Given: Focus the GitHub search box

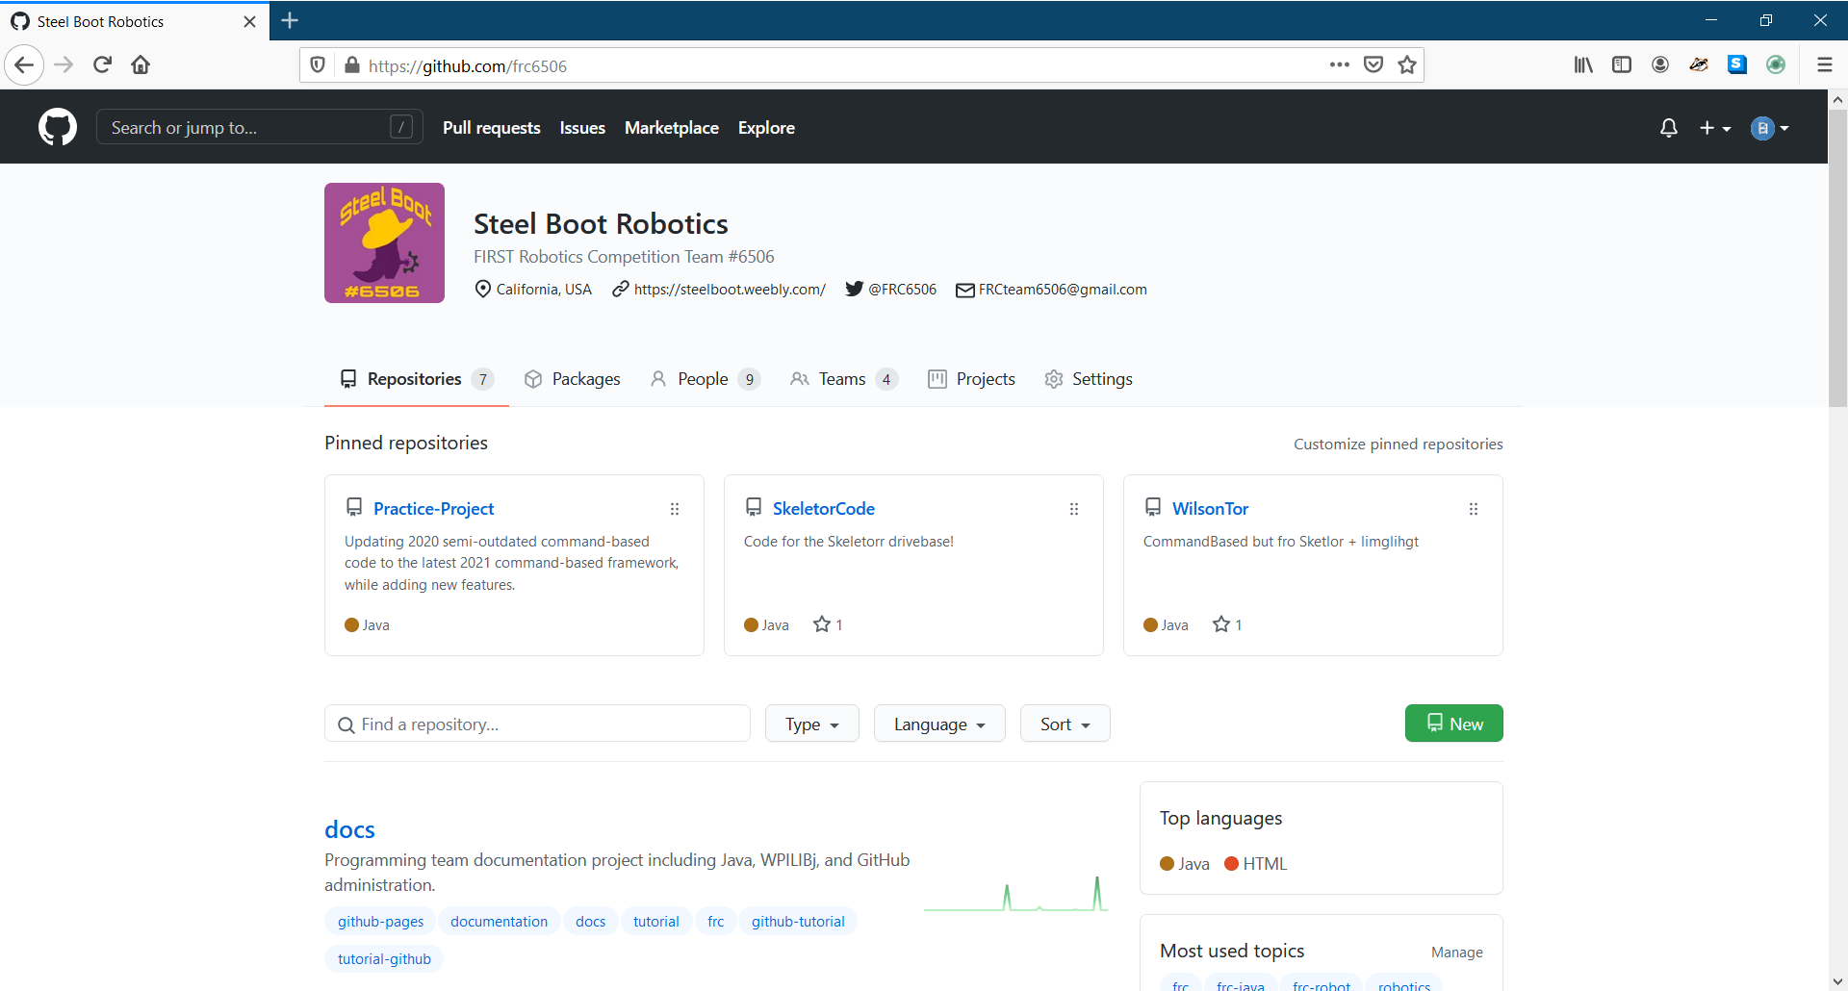Looking at the screenshot, I should [260, 127].
